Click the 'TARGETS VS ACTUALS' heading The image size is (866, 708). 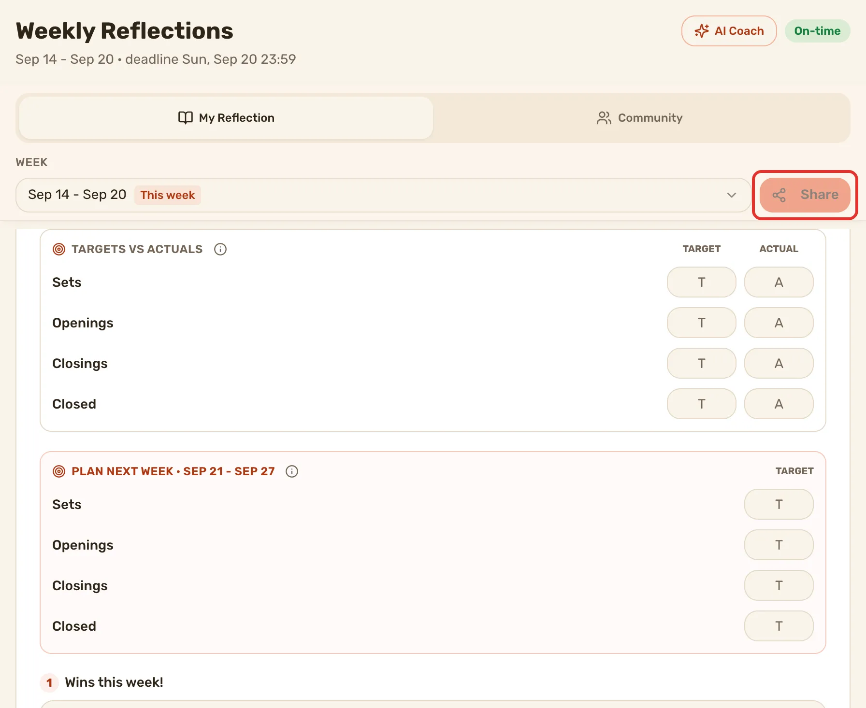(137, 249)
